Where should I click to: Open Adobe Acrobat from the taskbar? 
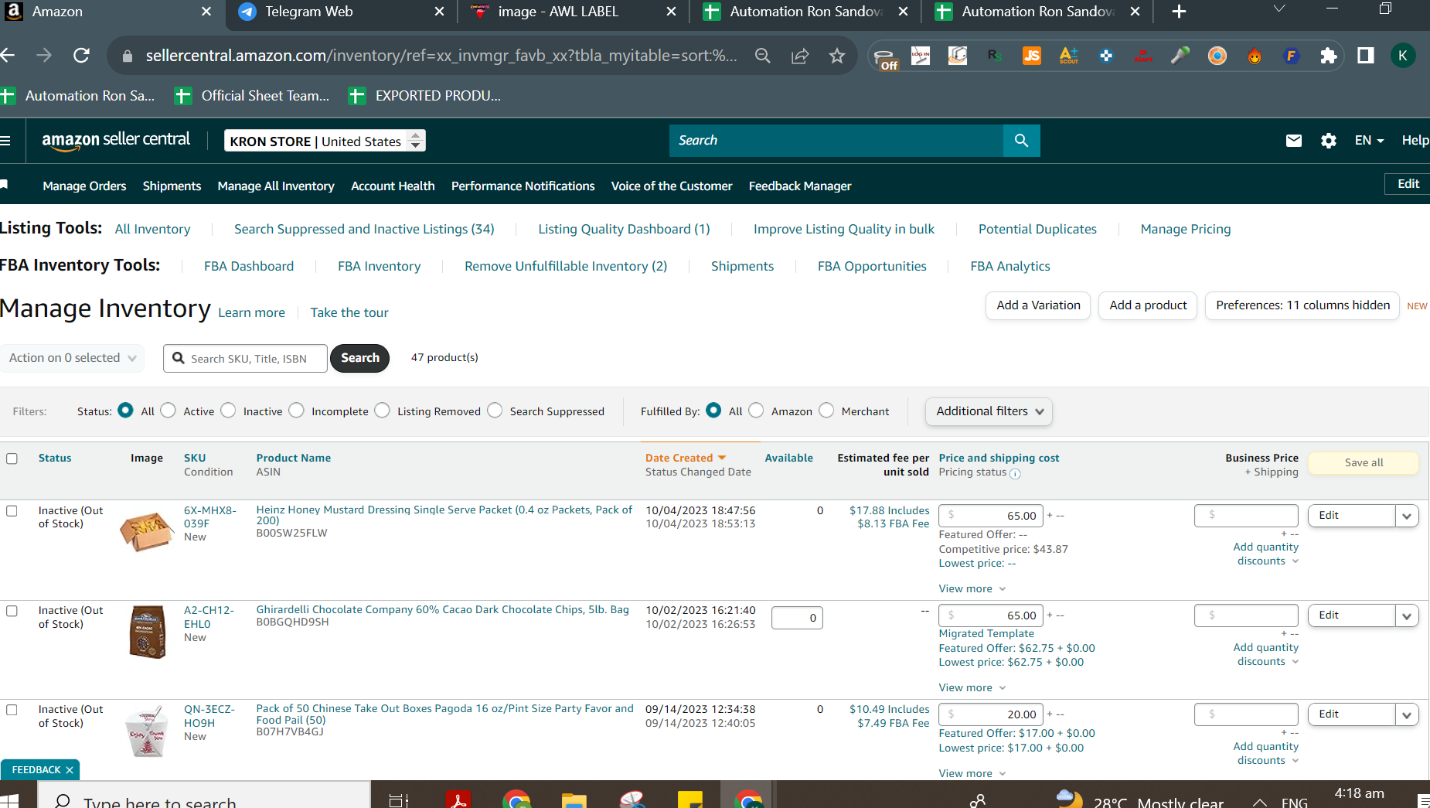click(x=458, y=799)
